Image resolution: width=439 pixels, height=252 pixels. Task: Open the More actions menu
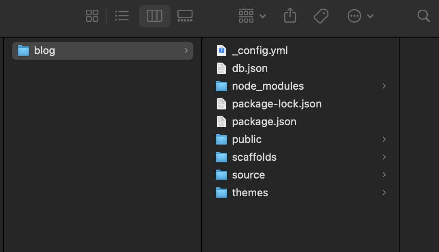(x=360, y=16)
